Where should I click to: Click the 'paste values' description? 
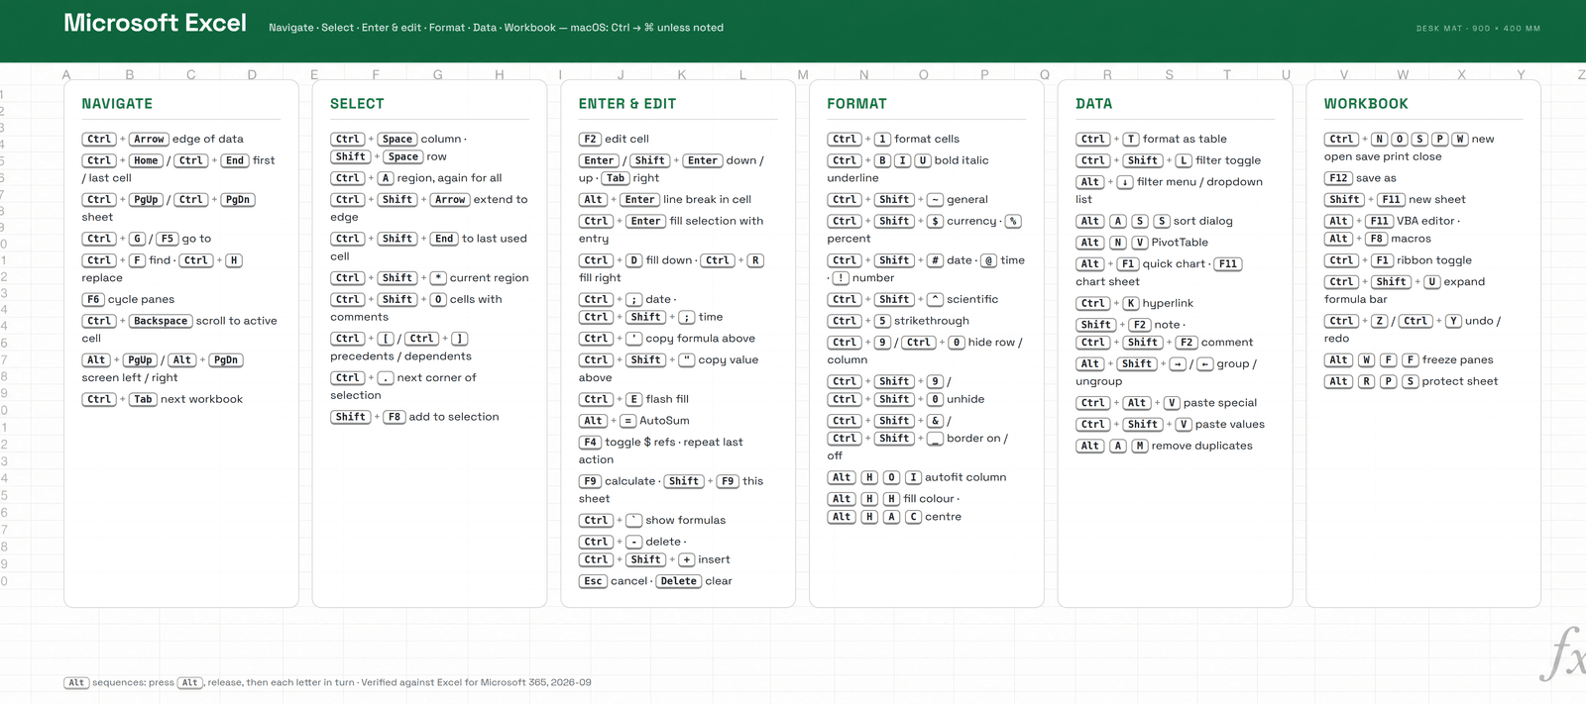1230,425
